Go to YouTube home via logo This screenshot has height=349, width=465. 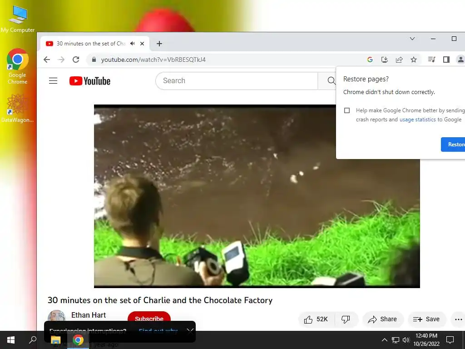[90, 81]
